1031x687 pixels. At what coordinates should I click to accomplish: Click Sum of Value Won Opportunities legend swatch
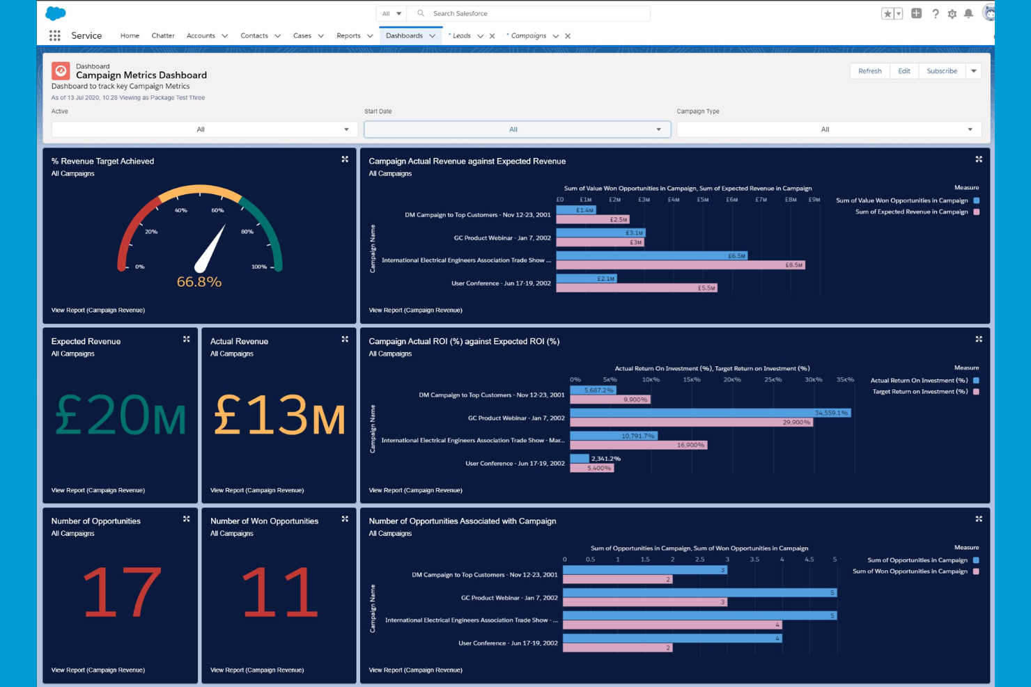pyautogui.click(x=976, y=200)
